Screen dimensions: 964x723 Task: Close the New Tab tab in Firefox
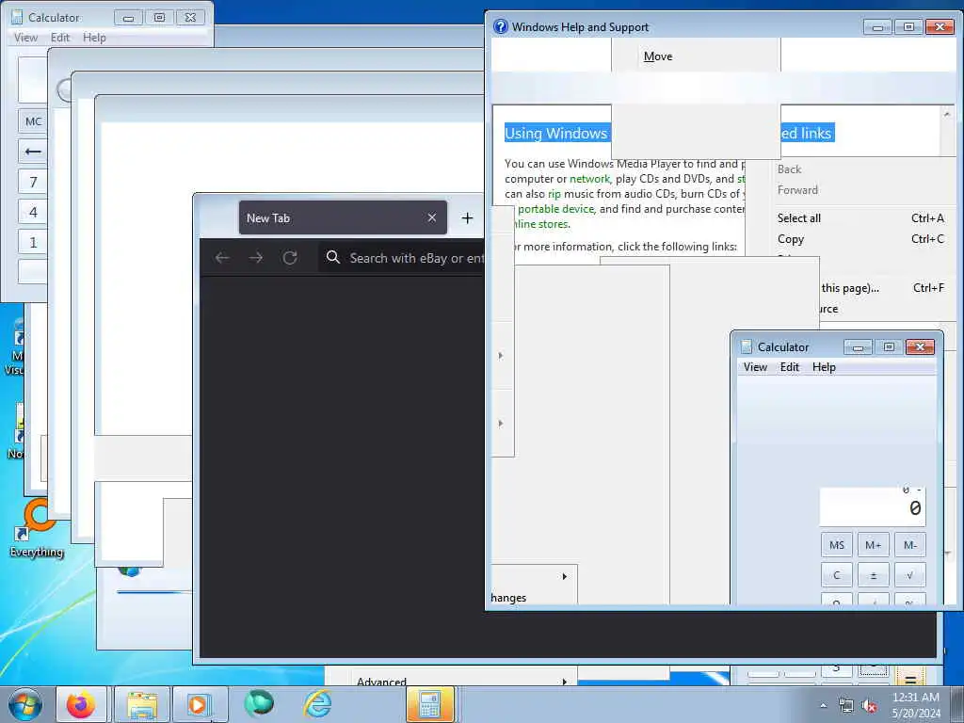click(432, 217)
